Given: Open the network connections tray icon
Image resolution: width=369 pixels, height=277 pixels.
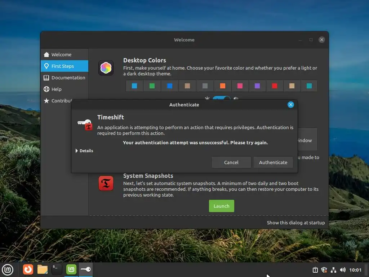Looking at the screenshot, I should pyautogui.click(x=333, y=270).
